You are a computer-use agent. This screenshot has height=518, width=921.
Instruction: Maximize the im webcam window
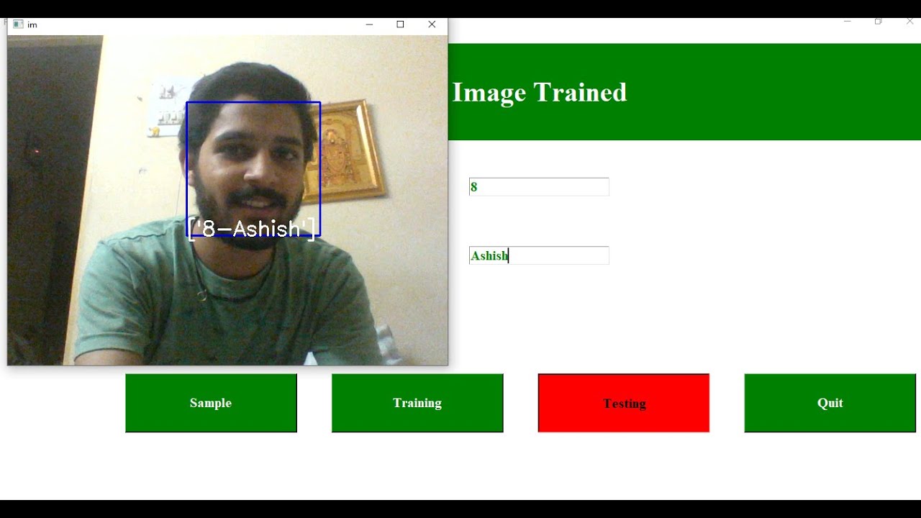[401, 24]
